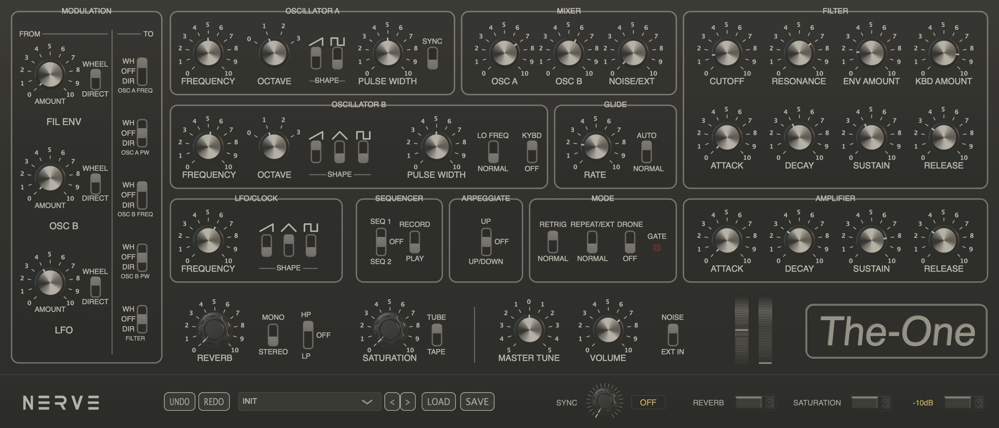Image resolution: width=999 pixels, height=428 pixels.
Task: Click the bottom bar Sync rate knob
Action: 604,401
